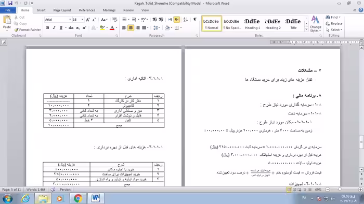Click the Cut command
Image resolution: width=364 pixels, height=204 pixels.
20,17
